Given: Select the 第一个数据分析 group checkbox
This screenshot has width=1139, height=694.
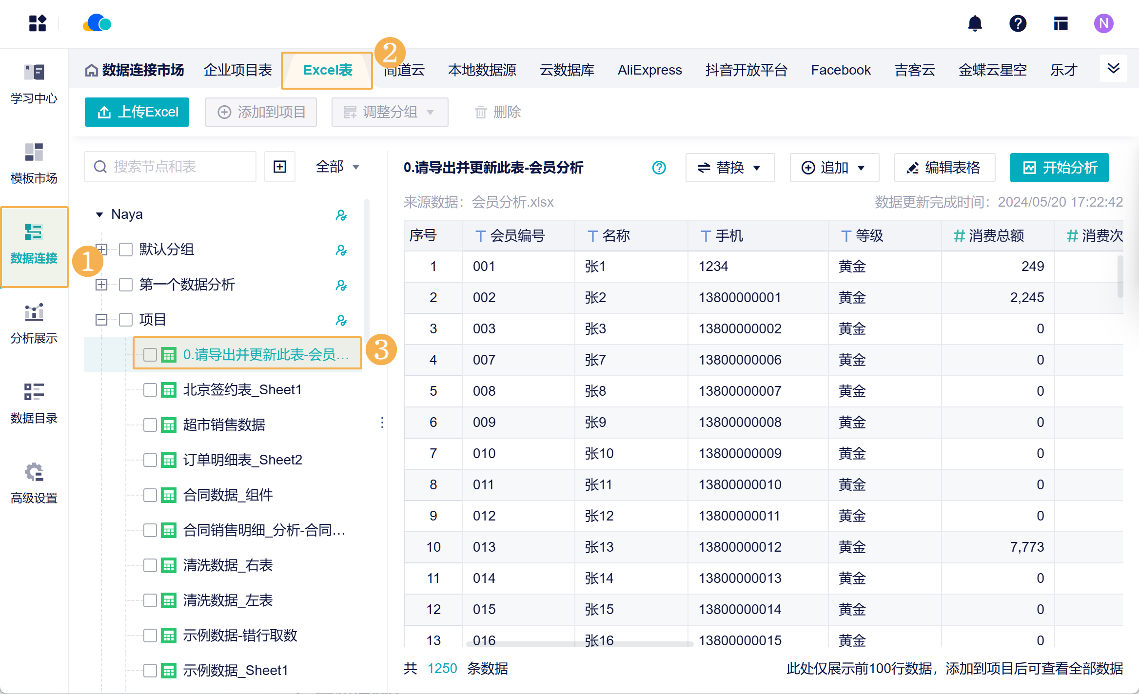Looking at the screenshot, I should [126, 285].
